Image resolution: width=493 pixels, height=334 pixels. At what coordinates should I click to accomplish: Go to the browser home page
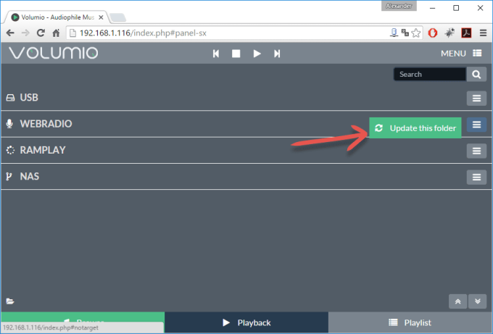pos(56,33)
